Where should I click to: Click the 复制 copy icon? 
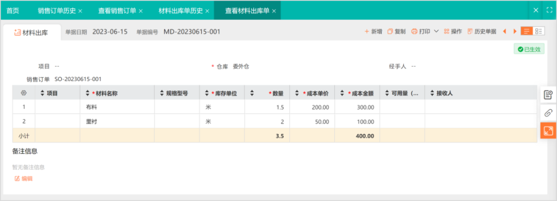(x=390, y=31)
